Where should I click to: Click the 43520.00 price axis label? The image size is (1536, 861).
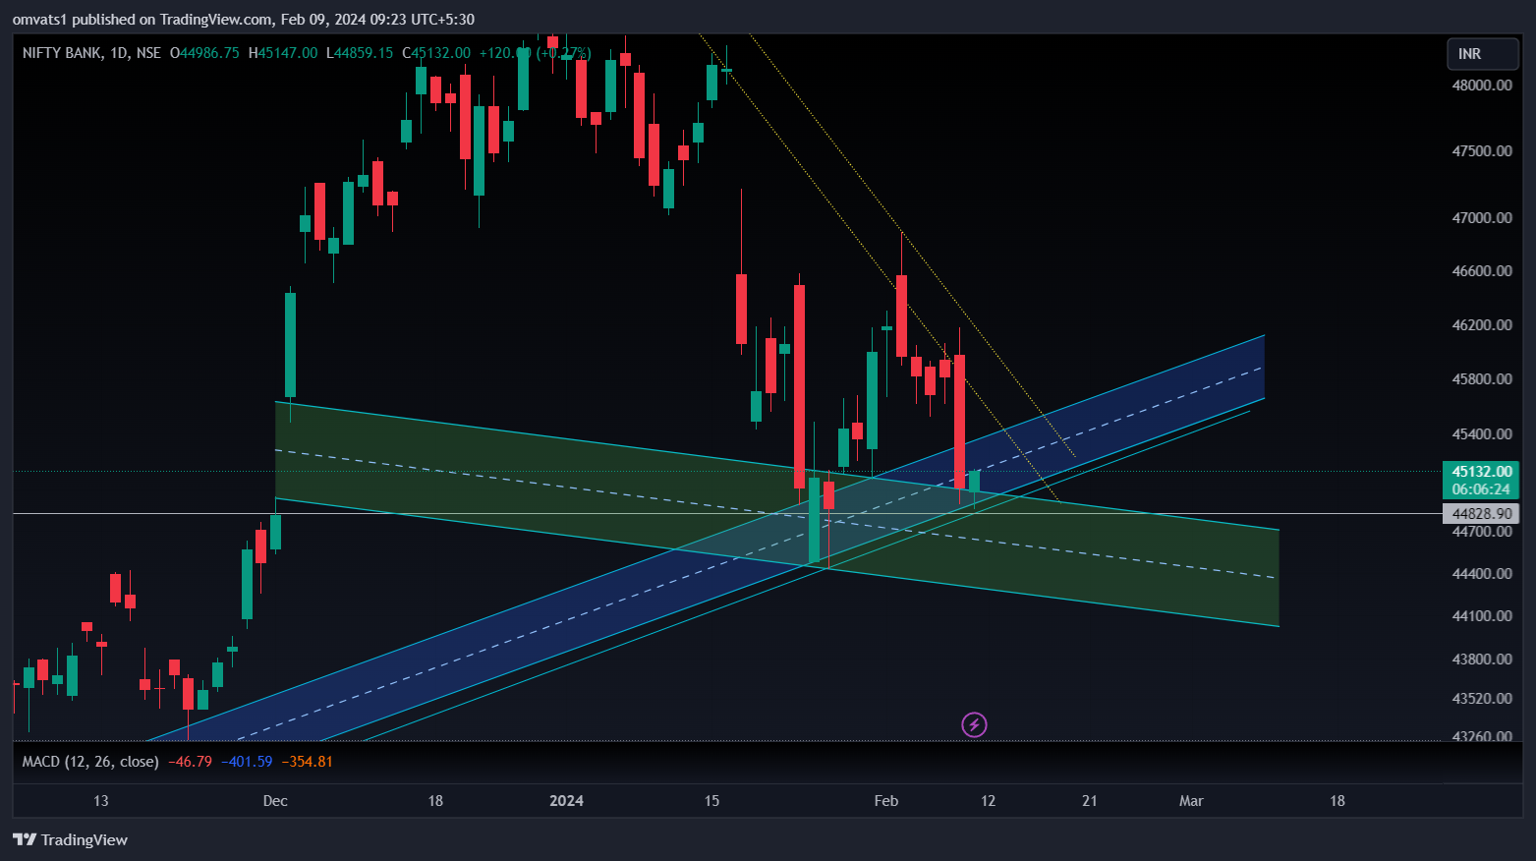(1482, 699)
